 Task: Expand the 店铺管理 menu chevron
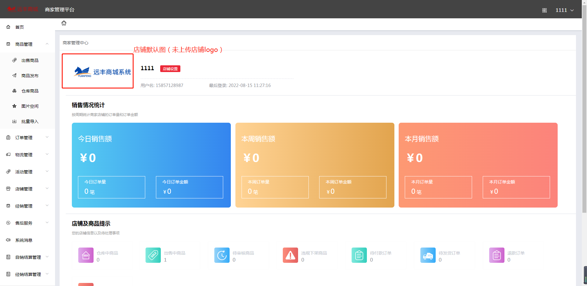point(47,189)
